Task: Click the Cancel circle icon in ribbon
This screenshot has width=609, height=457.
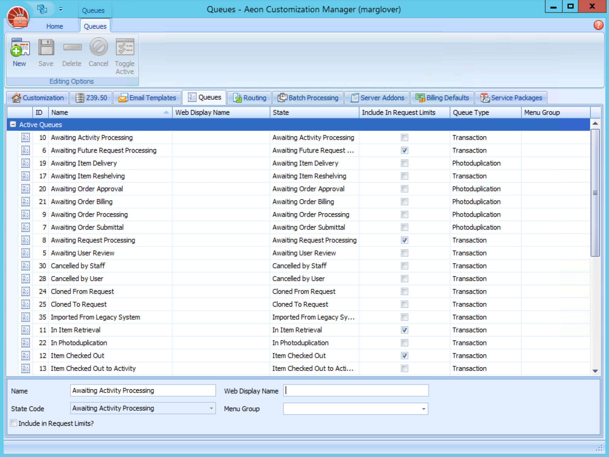Action: point(98,47)
